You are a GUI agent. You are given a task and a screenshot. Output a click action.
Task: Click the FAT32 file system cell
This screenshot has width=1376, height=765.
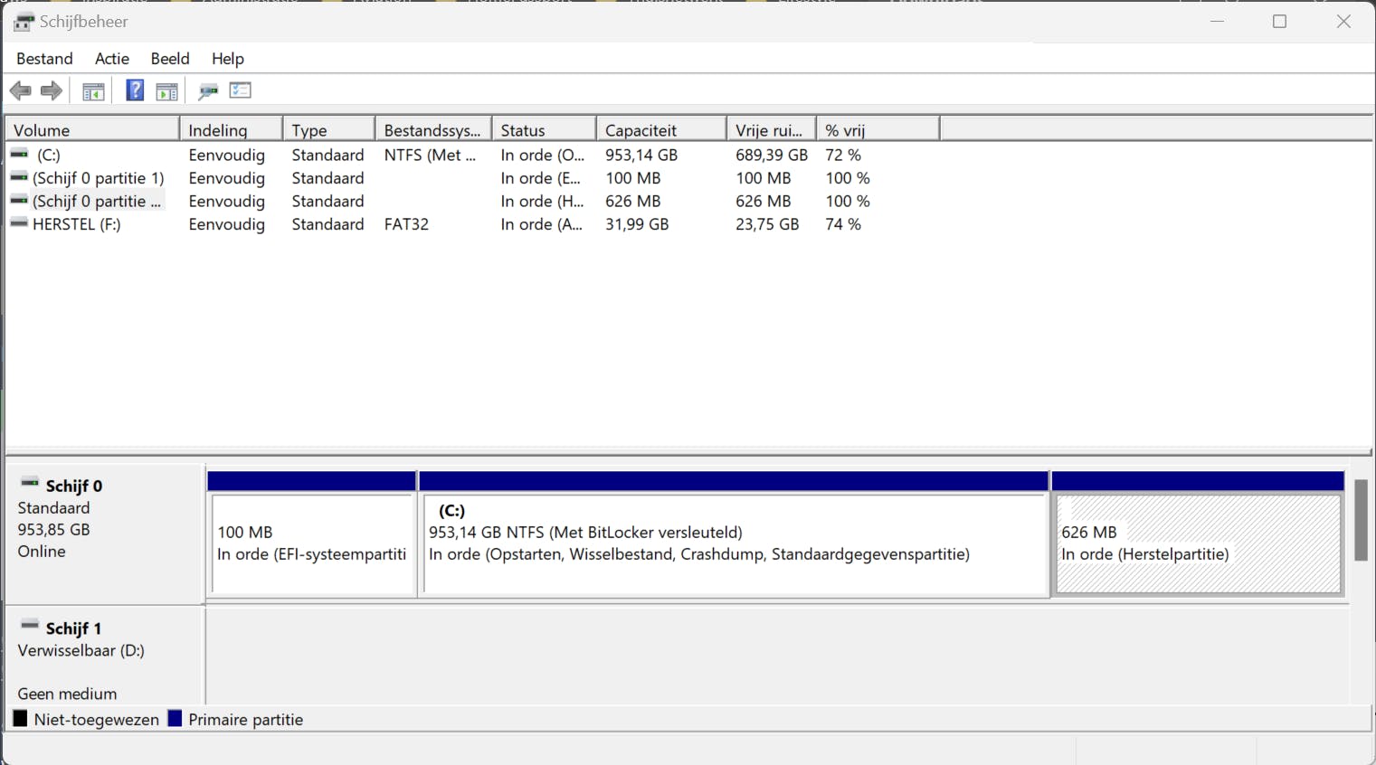pos(406,224)
